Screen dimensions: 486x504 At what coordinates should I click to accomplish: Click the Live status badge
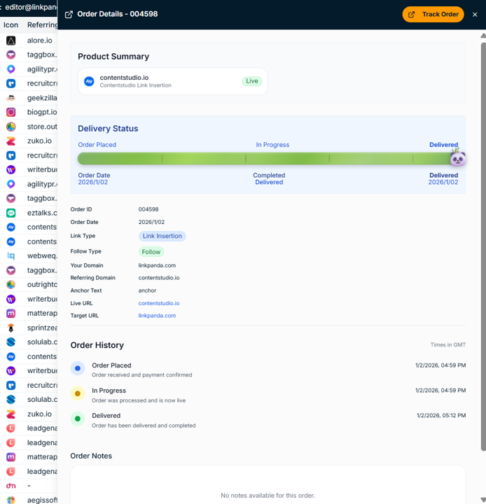[252, 81]
